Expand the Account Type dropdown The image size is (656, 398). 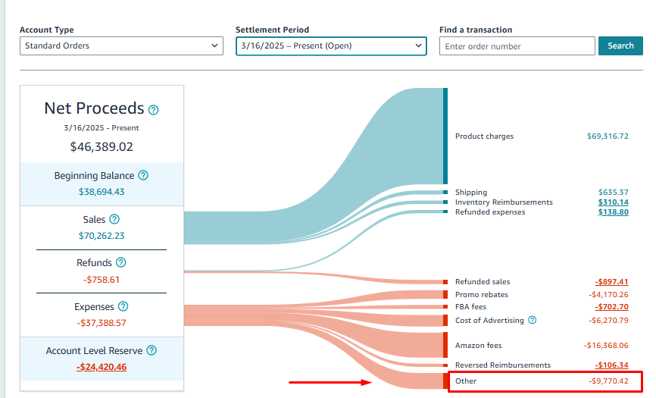point(121,45)
